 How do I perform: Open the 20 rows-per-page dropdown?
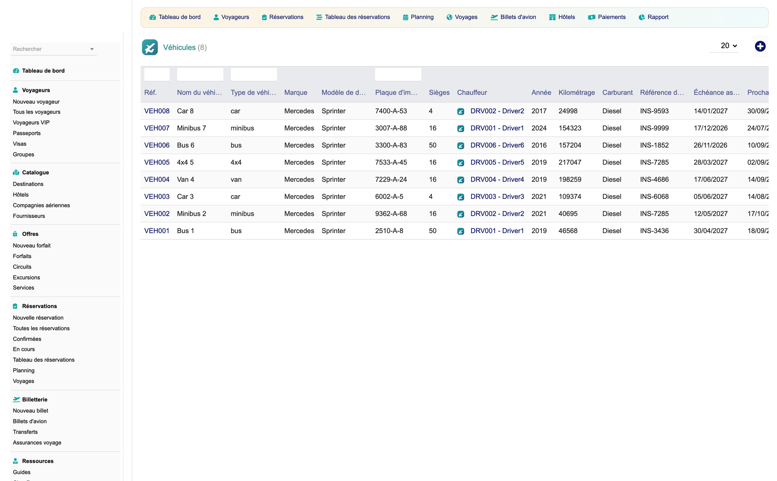pos(728,46)
